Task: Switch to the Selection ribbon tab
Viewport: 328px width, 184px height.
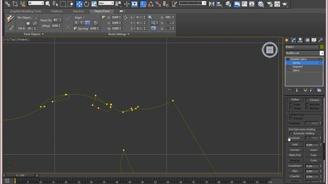Action: 78,11
